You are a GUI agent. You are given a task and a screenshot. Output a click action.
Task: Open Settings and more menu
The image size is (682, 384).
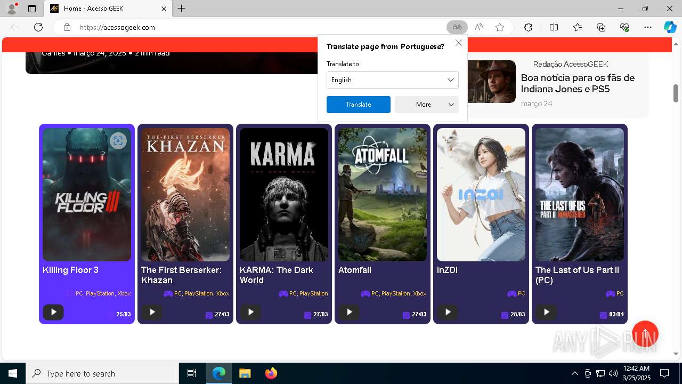click(x=648, y=27)
